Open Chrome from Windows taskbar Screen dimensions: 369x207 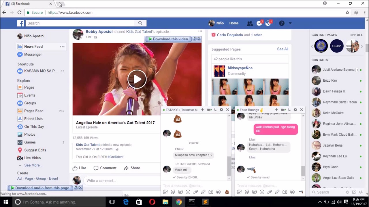click(179, 202)
